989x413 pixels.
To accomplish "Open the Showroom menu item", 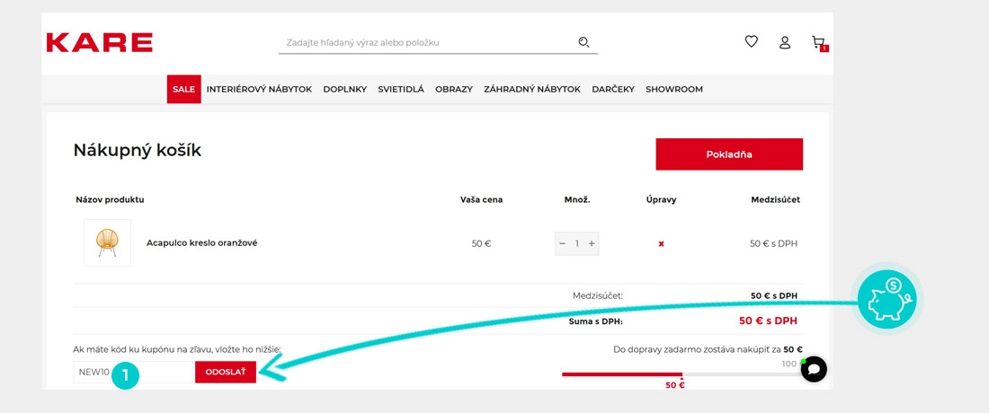I will pyautogui.click(x=674, y=90).
